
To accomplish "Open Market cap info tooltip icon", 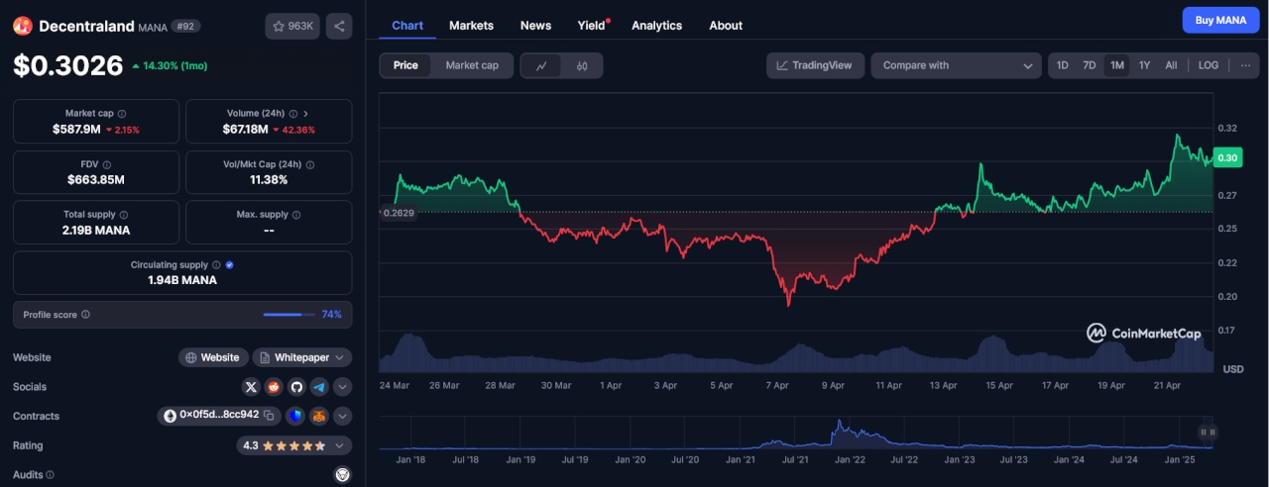I will pyautogui.click(x=122, y=114).
